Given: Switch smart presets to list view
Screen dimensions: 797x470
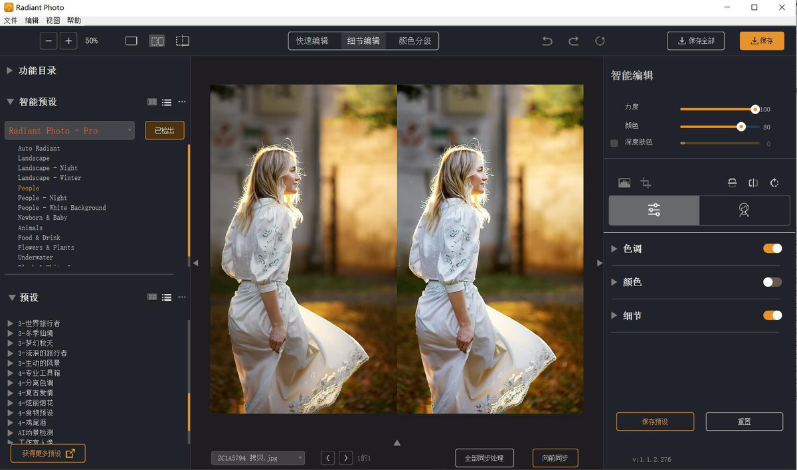Looking at the screenshot, I should coord(167,102).
